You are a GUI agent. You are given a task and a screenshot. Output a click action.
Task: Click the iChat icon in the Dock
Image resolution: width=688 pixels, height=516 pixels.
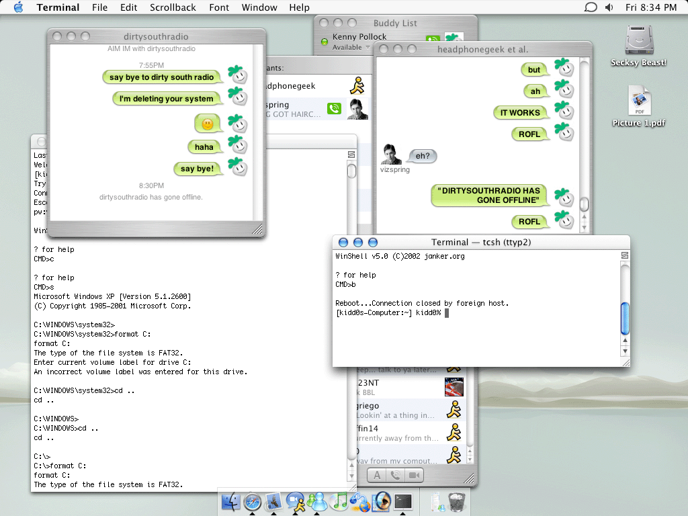[x=296, y=502]
